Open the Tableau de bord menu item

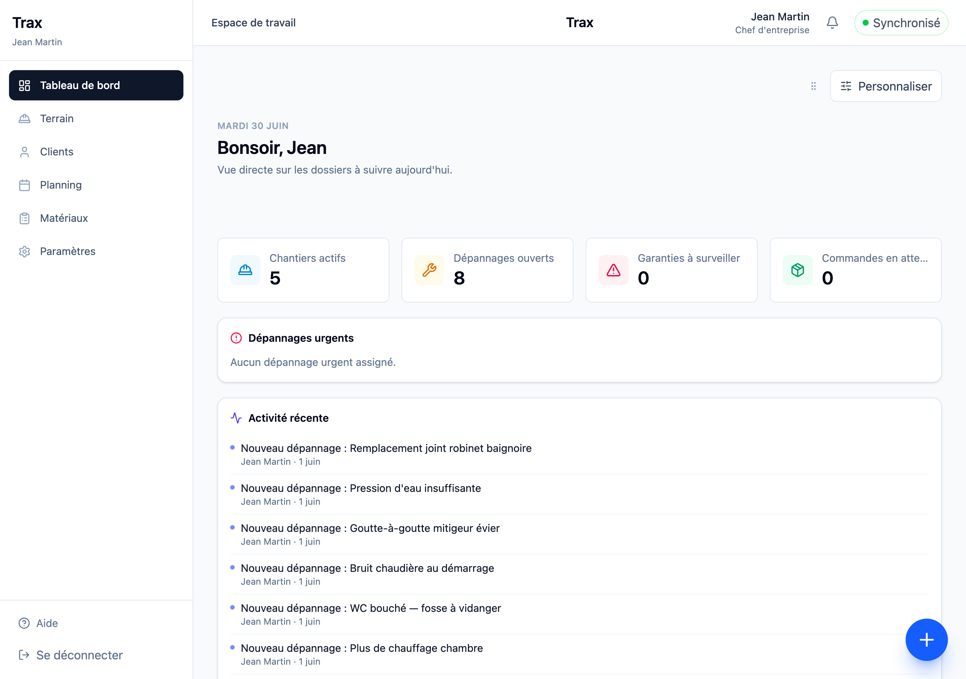96,85
